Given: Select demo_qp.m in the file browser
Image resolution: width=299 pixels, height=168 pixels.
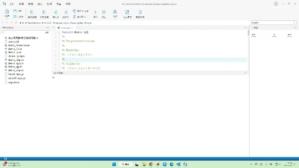Looking at the screenshot, I should (x=15, y=67).
